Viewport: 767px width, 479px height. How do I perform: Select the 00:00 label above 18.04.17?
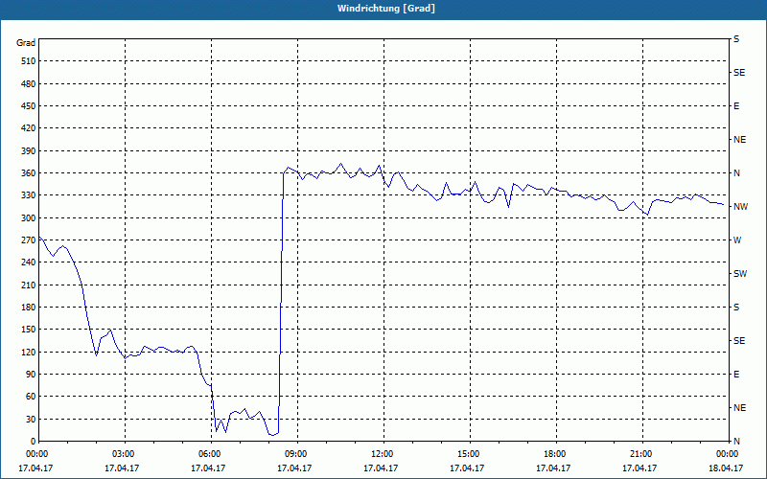point(728,453)
